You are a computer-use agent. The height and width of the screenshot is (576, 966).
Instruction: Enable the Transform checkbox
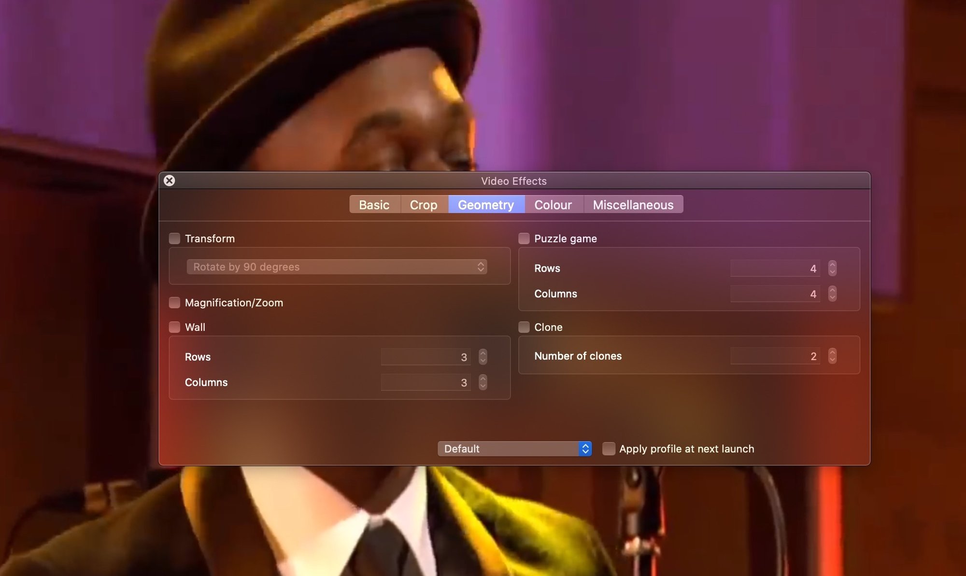click(x=174, y=239)
